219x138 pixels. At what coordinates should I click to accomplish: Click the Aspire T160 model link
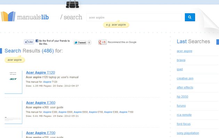[x=126, y=112]
